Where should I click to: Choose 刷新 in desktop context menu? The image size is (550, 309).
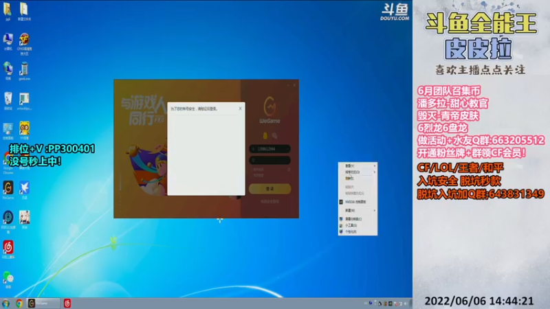click(357, 179)
